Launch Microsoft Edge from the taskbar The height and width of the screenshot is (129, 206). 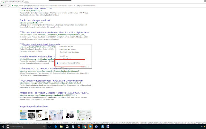click(x=55, y=127)
